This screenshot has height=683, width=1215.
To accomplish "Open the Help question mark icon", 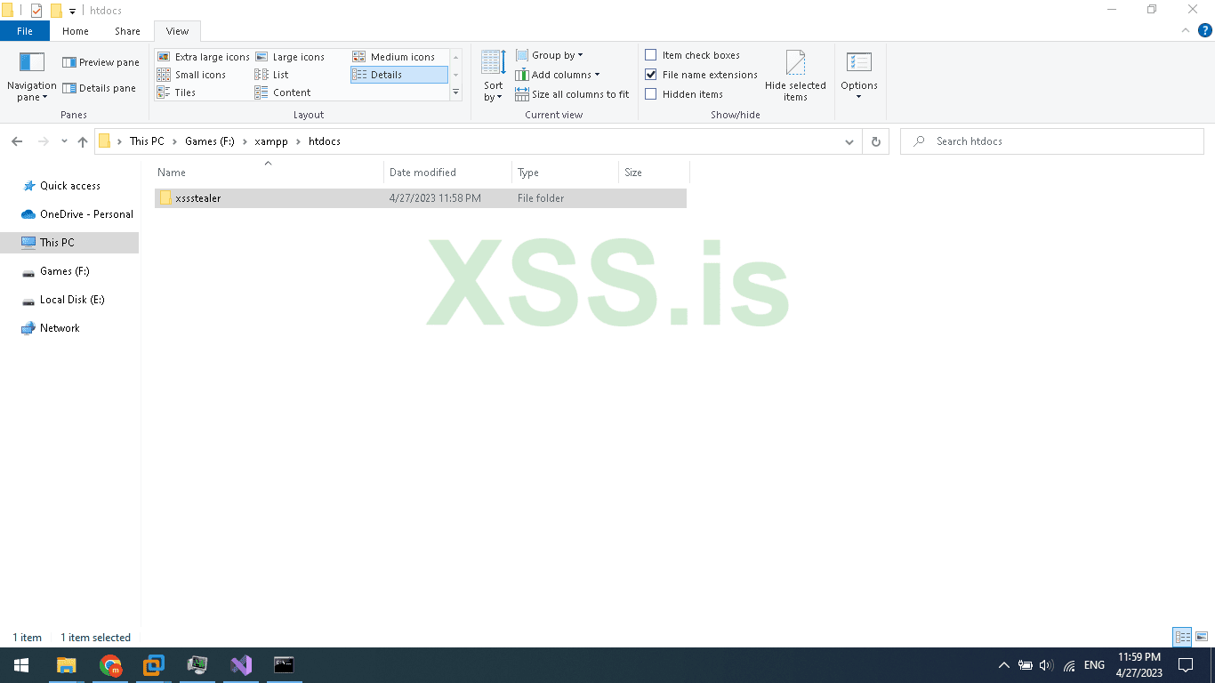I will (x=1205, y=30).
